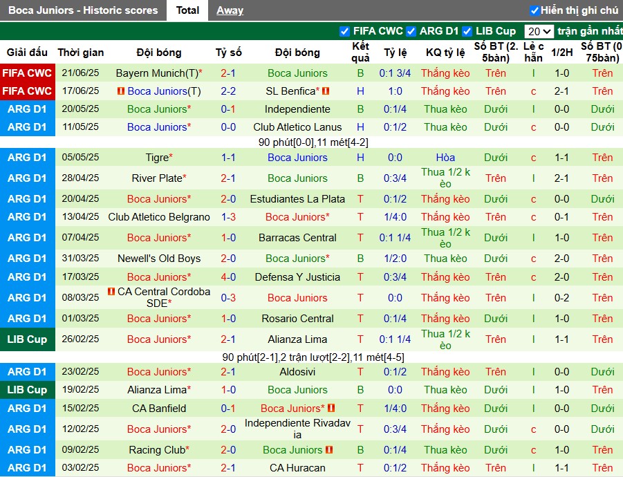Open the 20 recent matches dropdown
The image size is (623, 477).
(539, 31)
